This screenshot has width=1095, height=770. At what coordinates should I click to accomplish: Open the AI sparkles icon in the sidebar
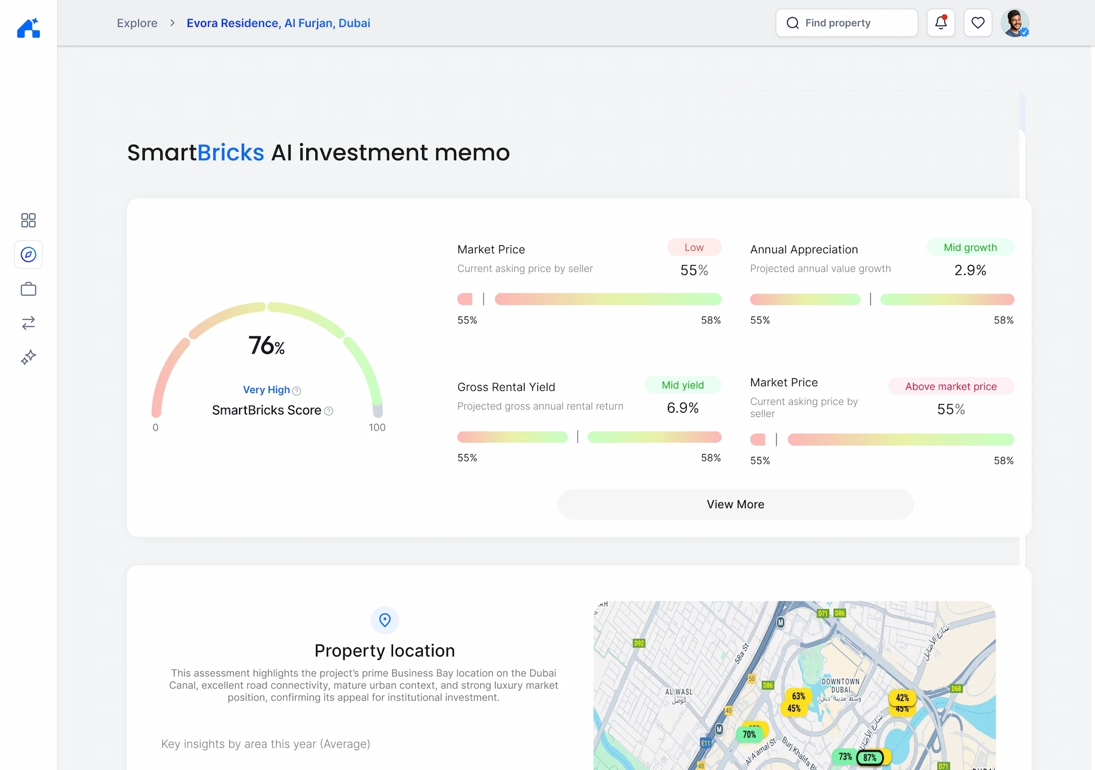tap(29, 357)
